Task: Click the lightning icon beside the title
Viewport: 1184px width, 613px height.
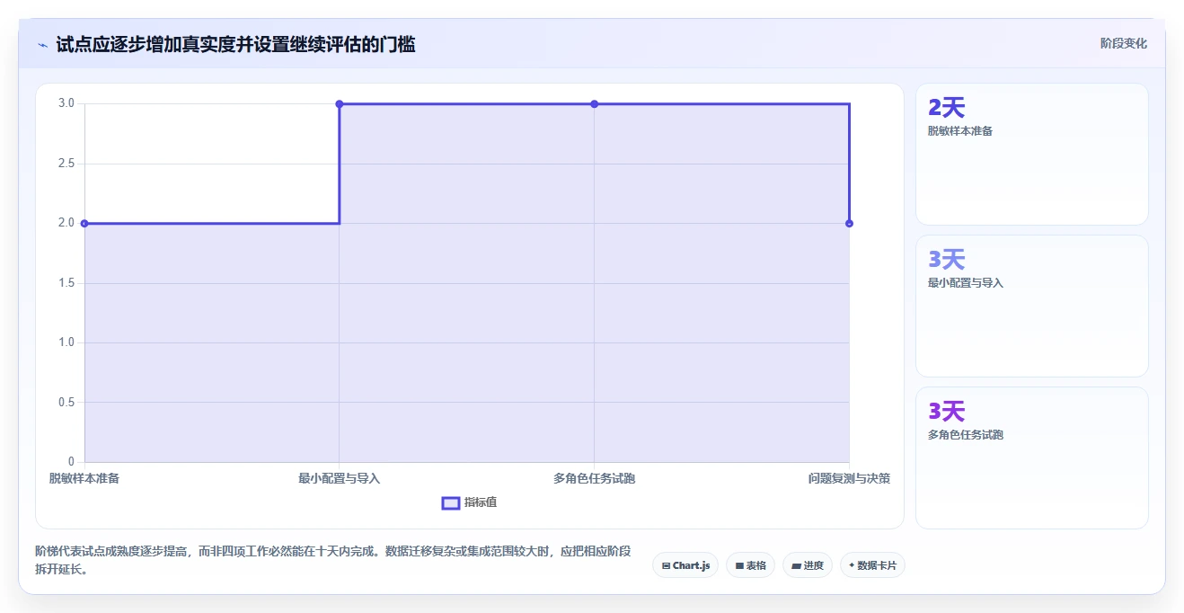Action: 42,45
